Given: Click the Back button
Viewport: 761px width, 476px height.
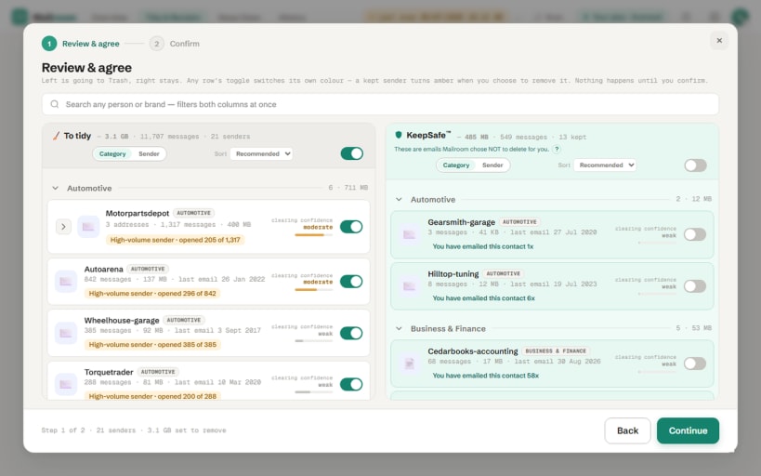Looking at the screenshot, I should [x=627, y=430].
